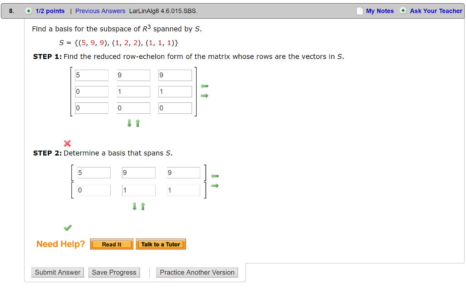Click the Step 1 remove-column left arrow
The image size is (466, 289).
point(204,86)
